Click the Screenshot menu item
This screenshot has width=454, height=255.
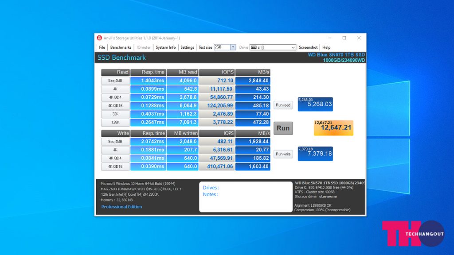pyautogui.click(x=308, y=47)
